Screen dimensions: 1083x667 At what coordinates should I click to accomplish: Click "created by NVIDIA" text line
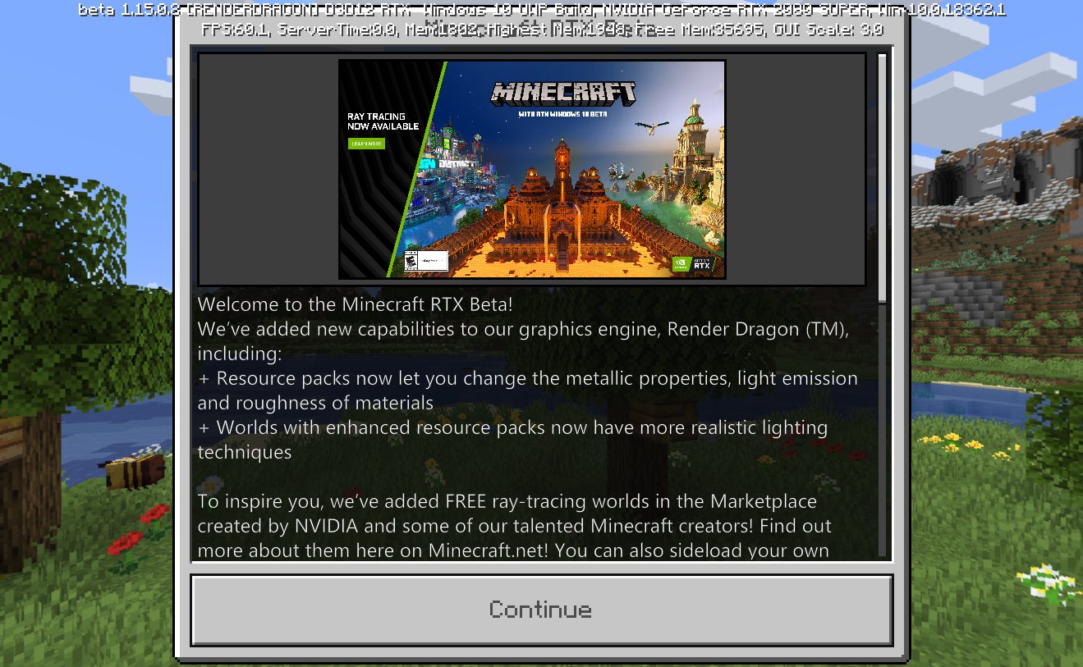pyautogui.click(x=514, y=525)
